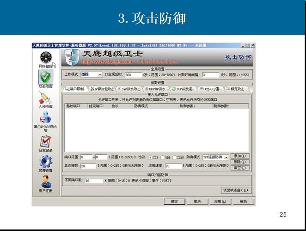The height and width of the screenshot is (231, 306).
Task: Focus the 计数时间间隔 input field
Action: [211, 75]
